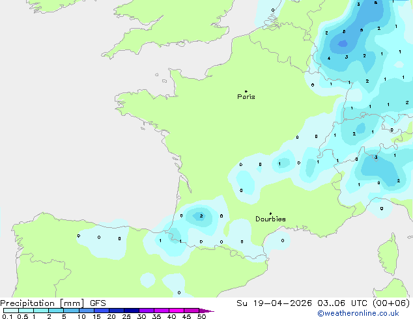Click the '0.5' legend scale label
The image size is (413, 319).
coord(23,316)
